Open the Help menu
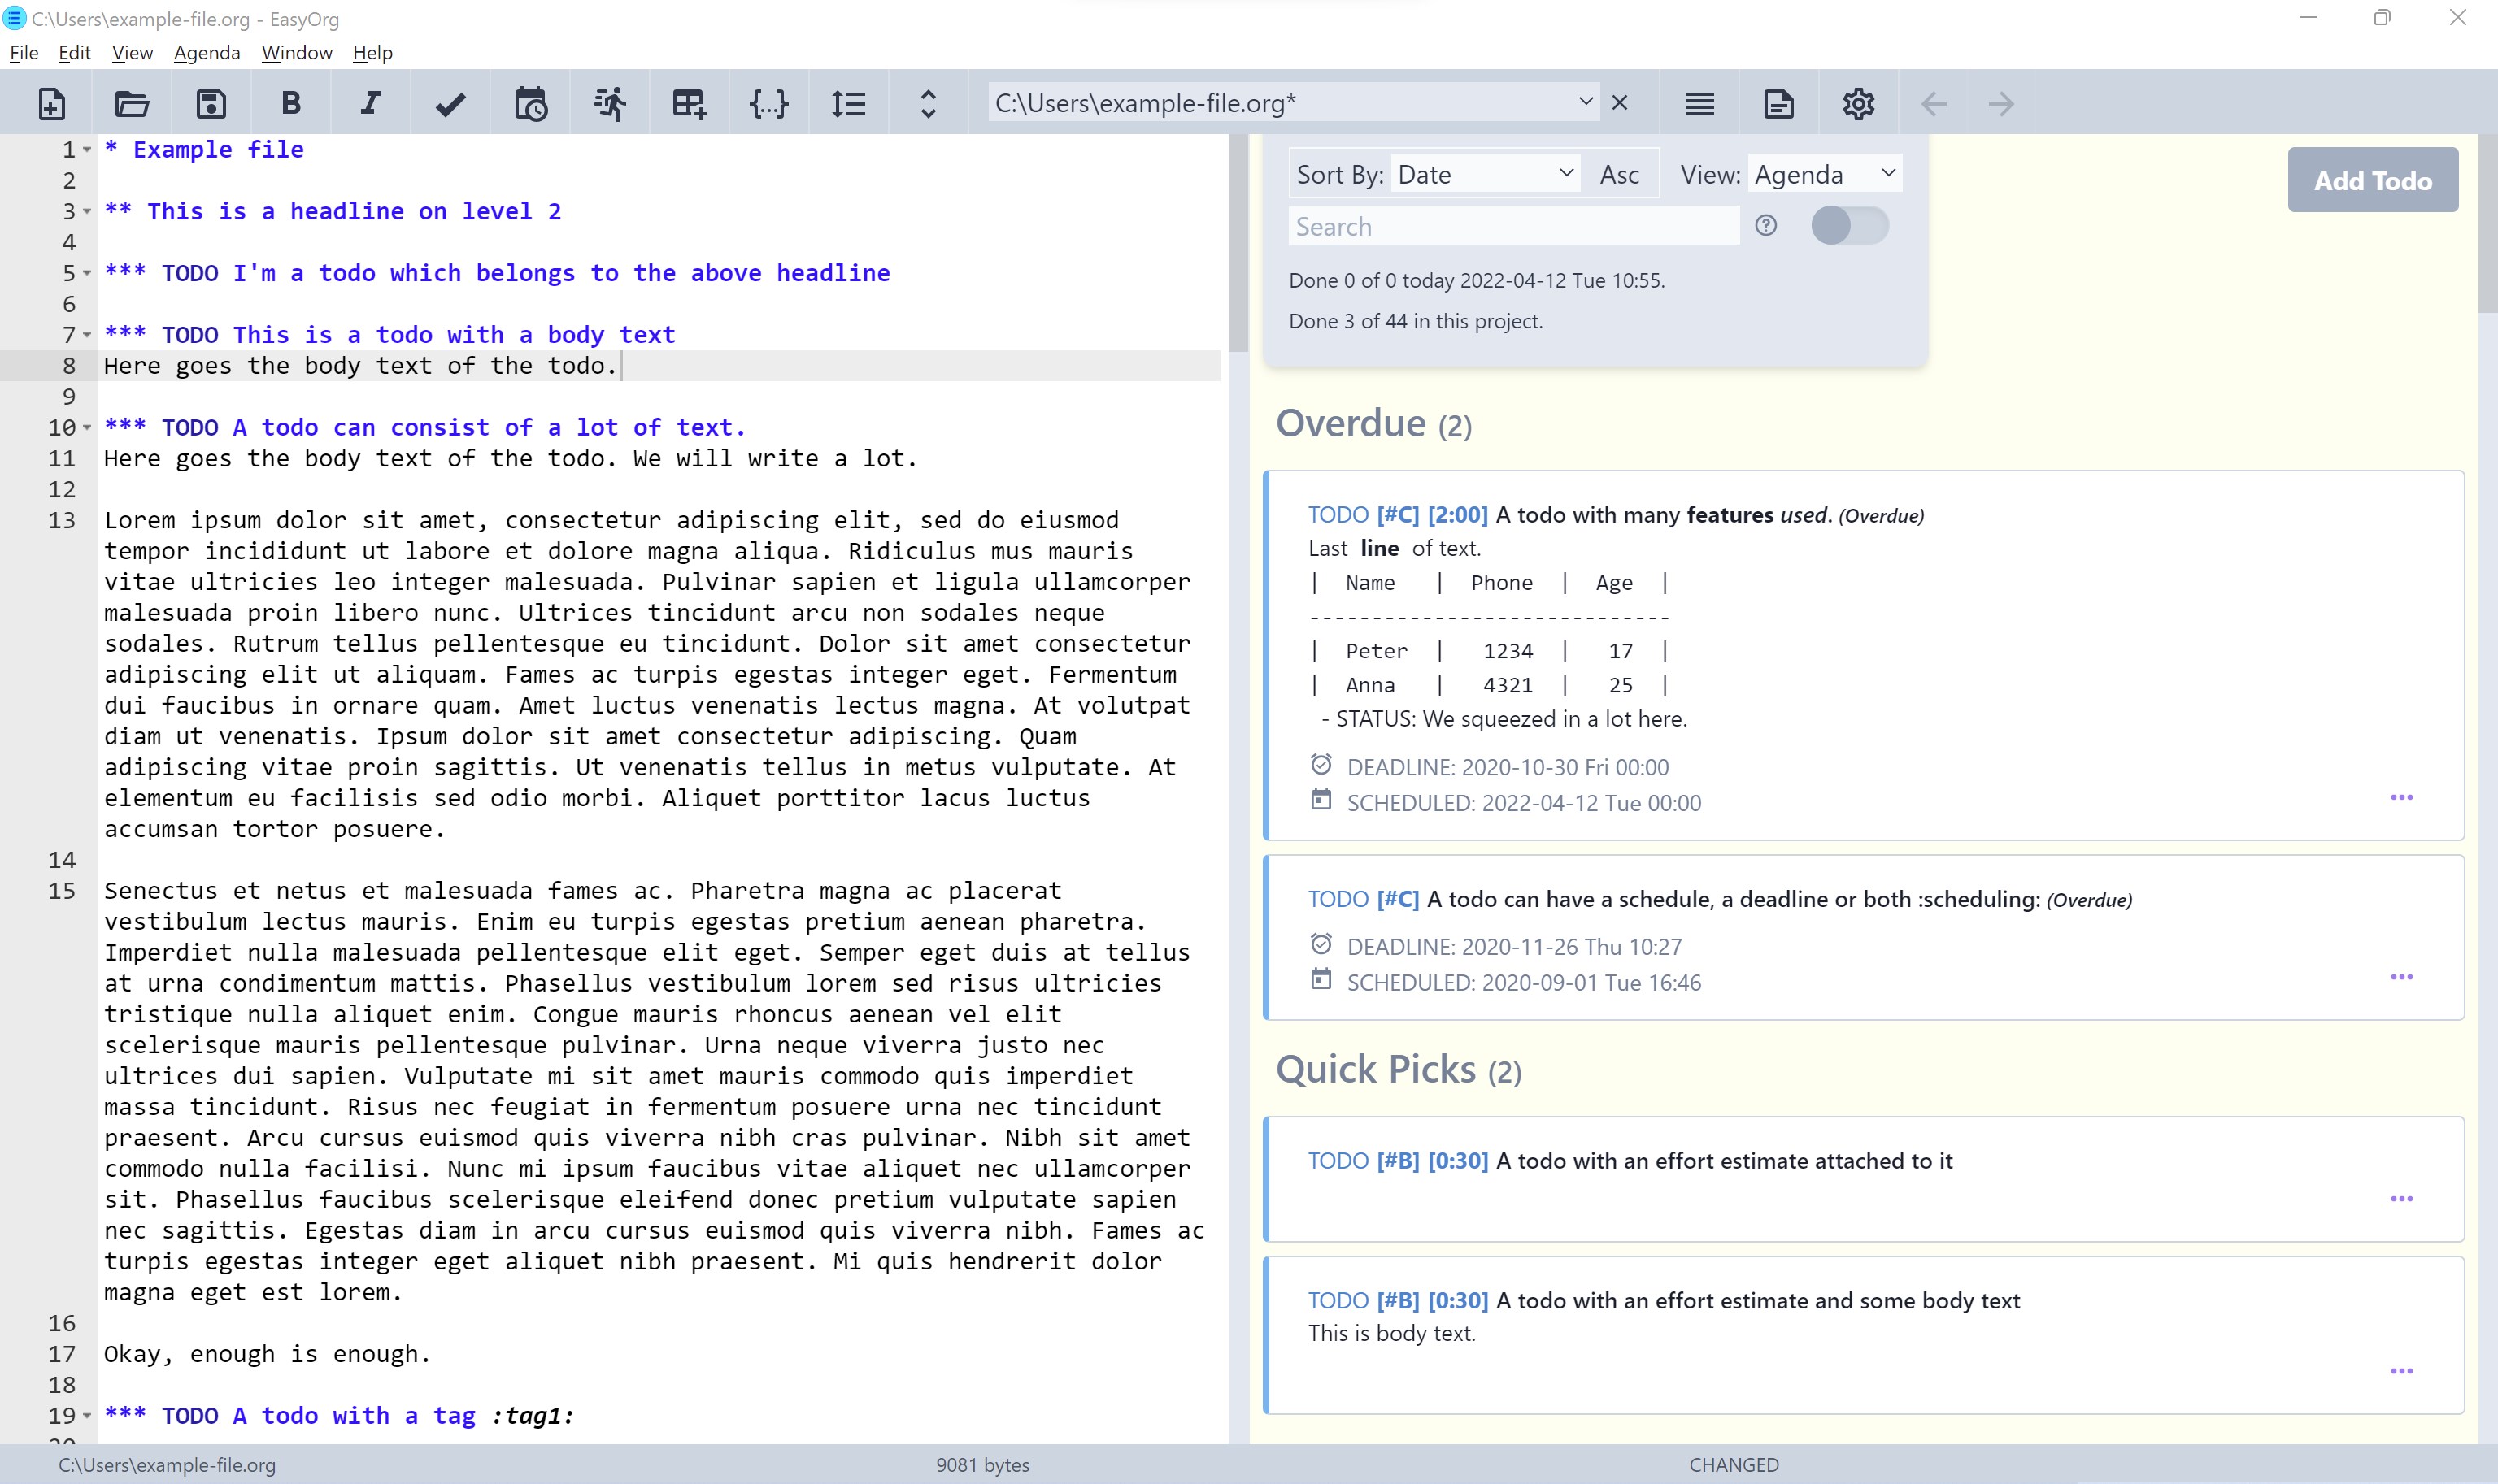This screenshot has width=2498, height=1484. pos(373,53)
